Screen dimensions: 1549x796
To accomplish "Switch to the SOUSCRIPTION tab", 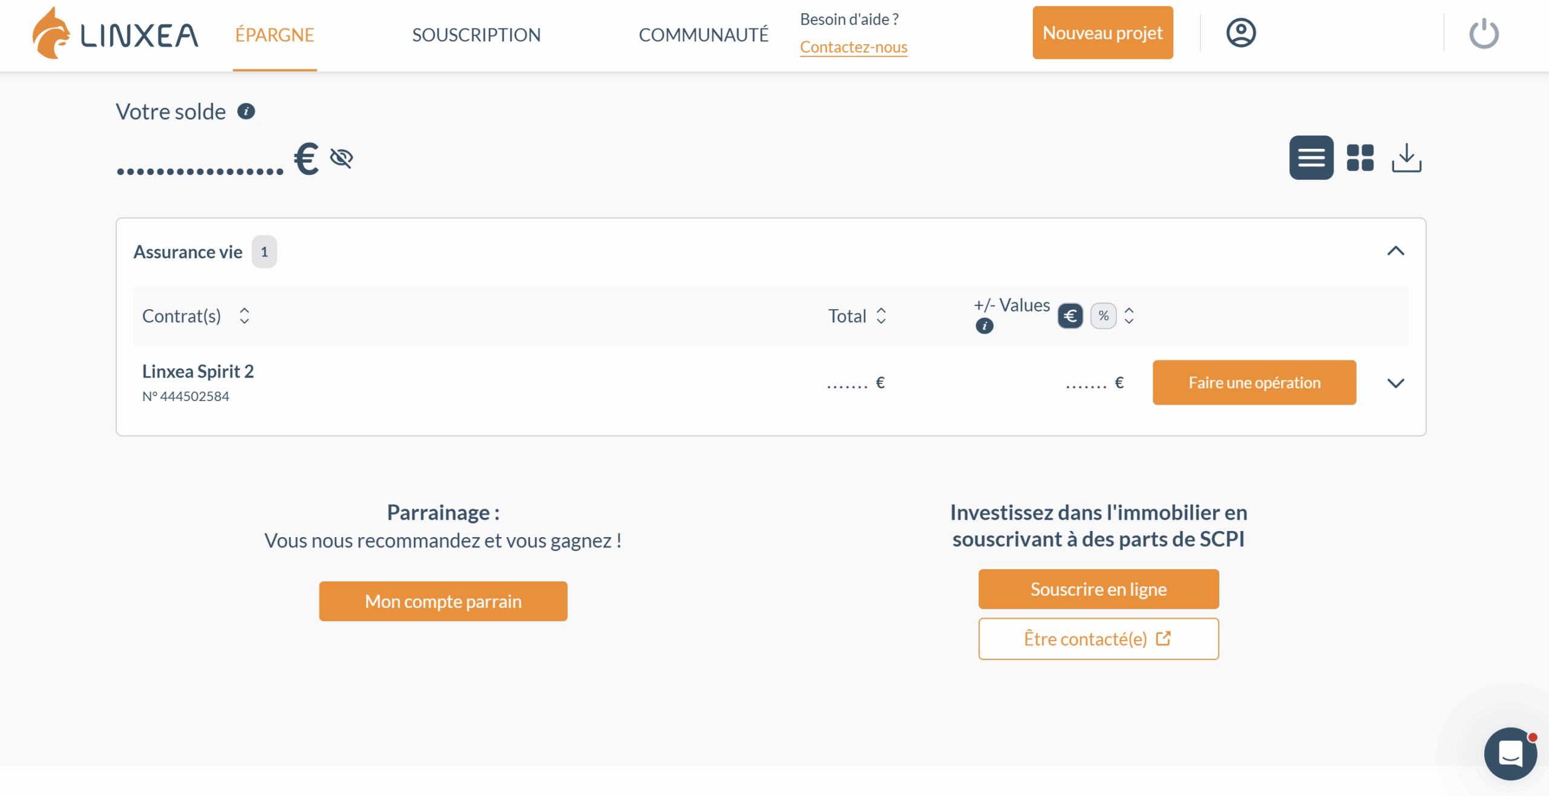I will (476, 34).
